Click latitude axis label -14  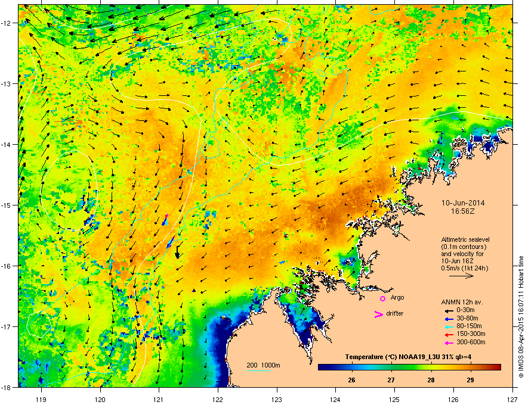tap(7, 144)
